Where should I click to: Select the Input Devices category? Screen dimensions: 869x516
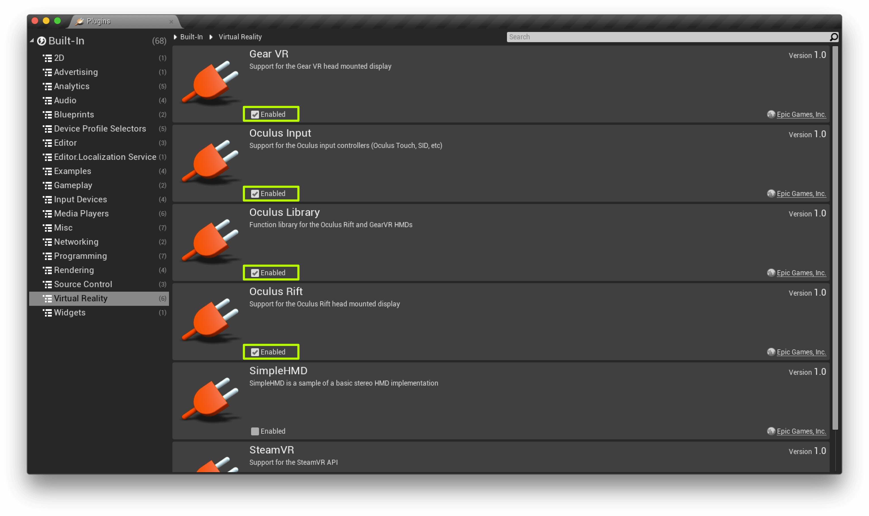80,199
